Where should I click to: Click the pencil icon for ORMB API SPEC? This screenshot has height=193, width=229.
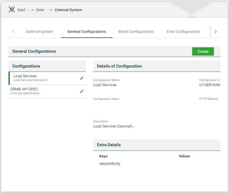pos(82,91)
